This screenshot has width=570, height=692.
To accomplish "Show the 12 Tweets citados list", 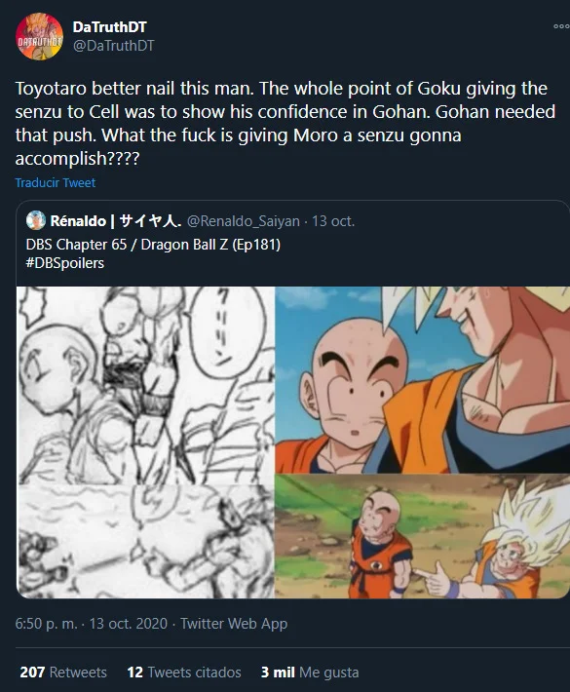I will tap(184, 673).
